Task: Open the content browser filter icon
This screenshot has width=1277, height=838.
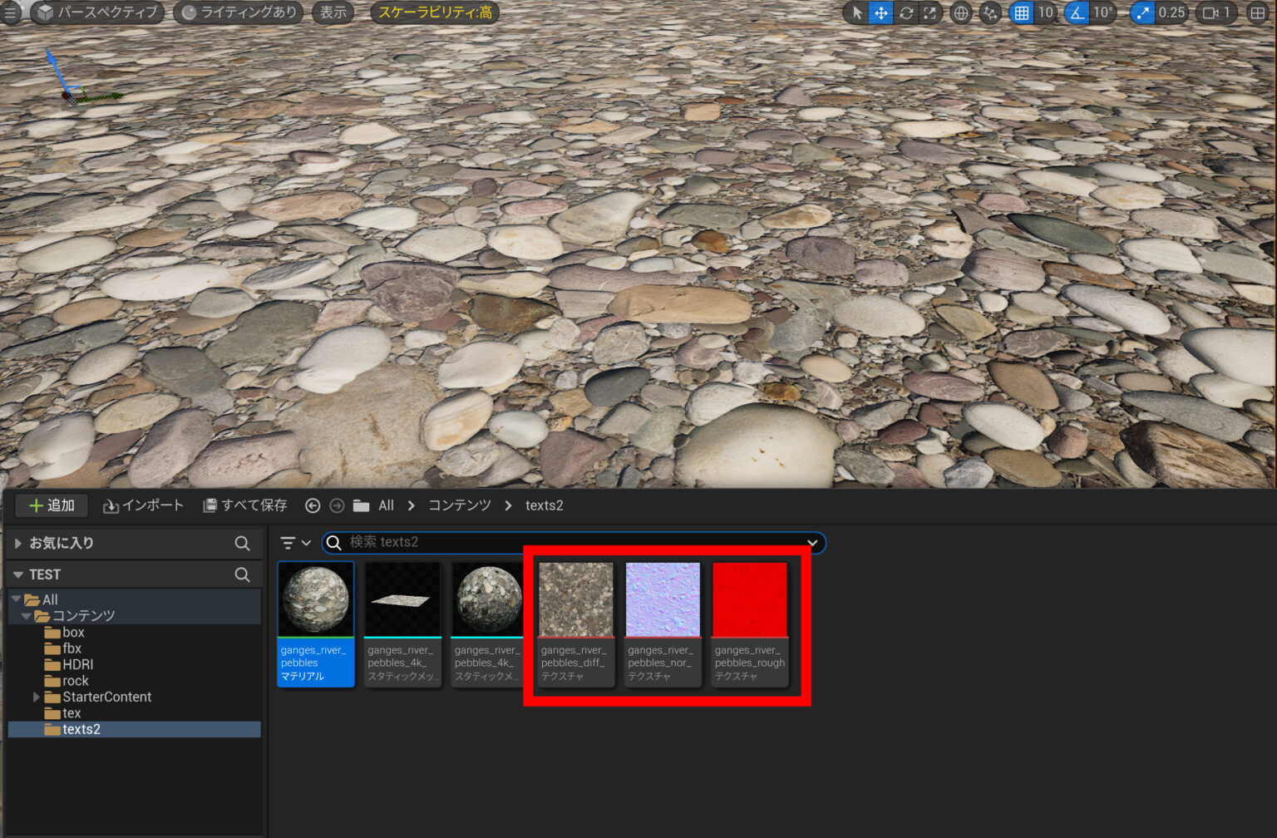Action: 289,543
